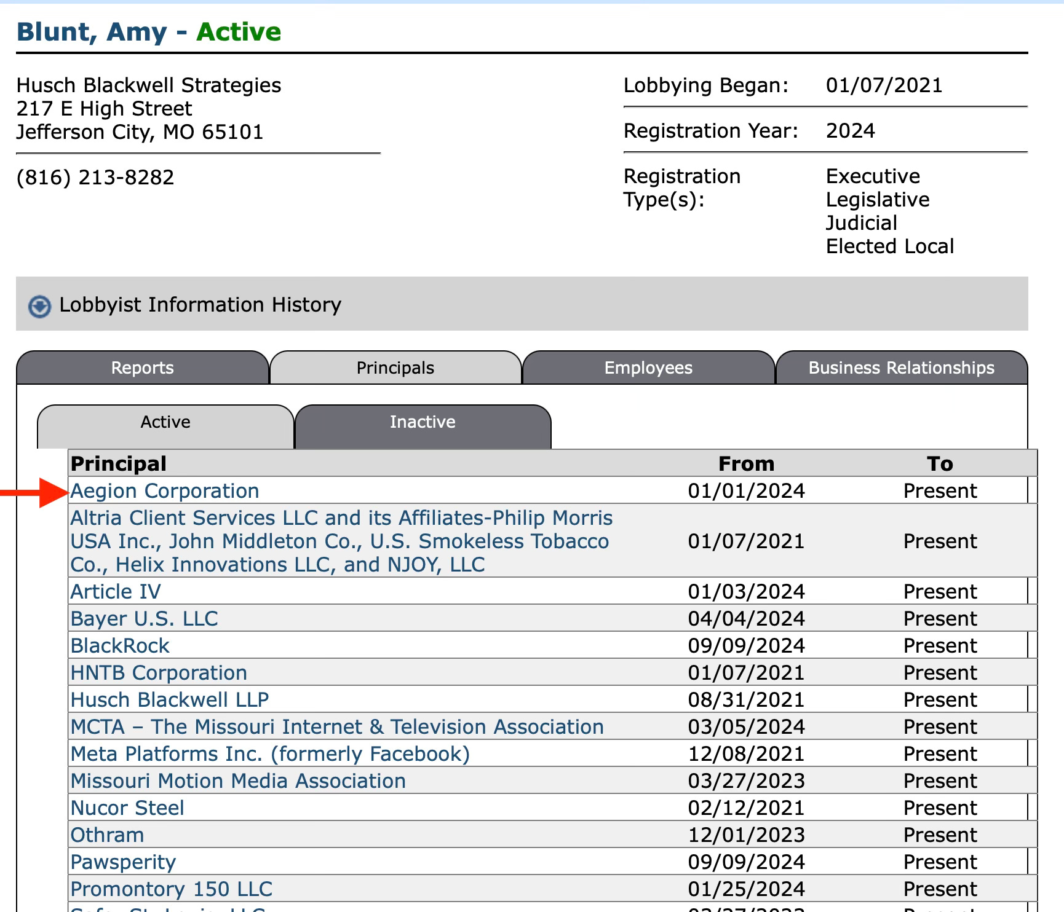1064x912 pixels.
Task: Click Present in the BlackRock row
Action: [940, 646]
